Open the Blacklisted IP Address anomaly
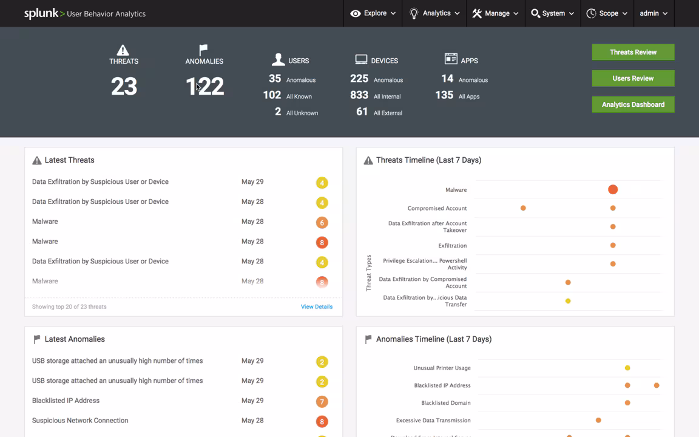 [x=66, y=401]
